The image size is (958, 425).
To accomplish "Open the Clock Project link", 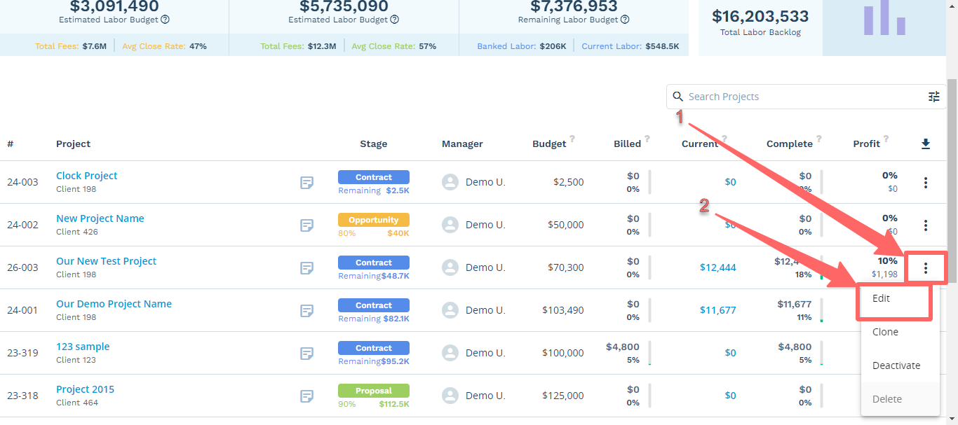I will [87, 176].
